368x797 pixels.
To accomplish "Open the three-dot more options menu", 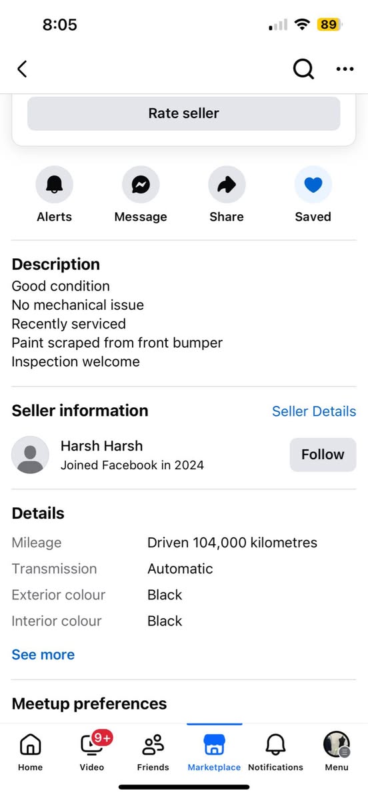I will point(345,69).
